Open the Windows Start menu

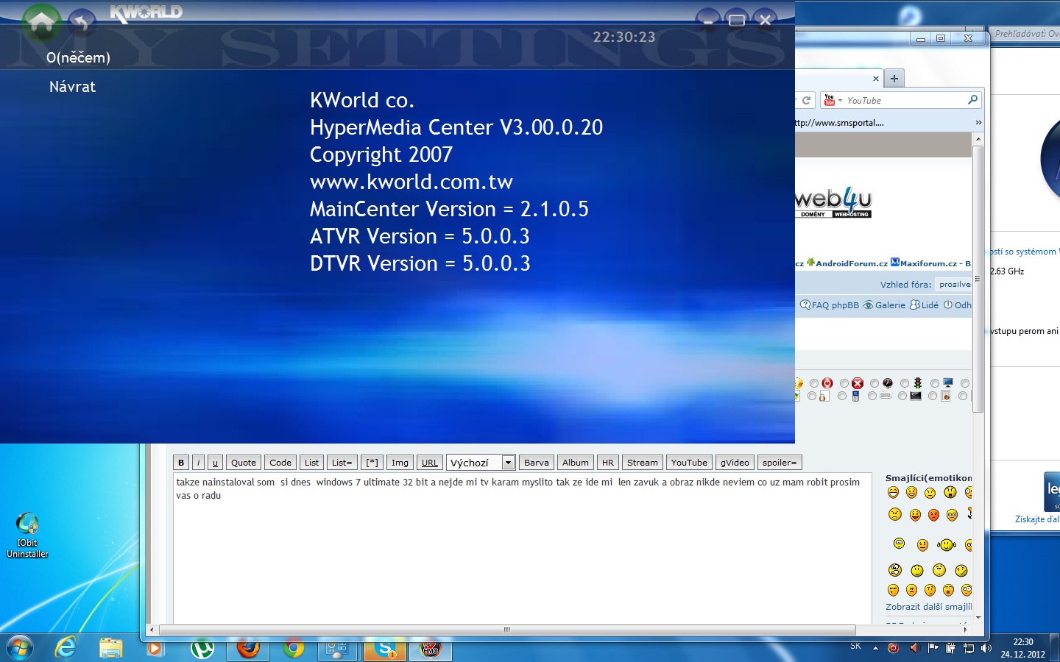click(x=19, y=648)
